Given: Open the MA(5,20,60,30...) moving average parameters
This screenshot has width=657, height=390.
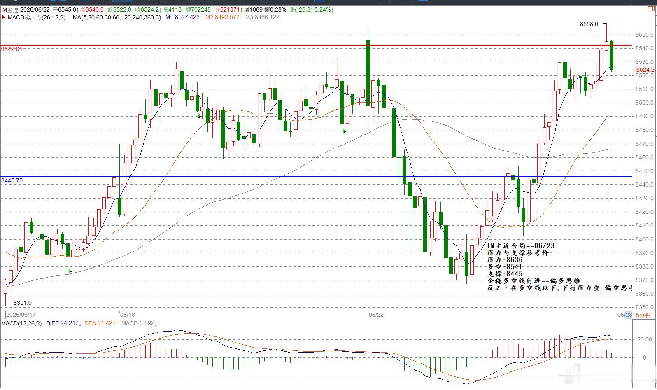Looking at the screenshot, I should click(x=117, y=17).
